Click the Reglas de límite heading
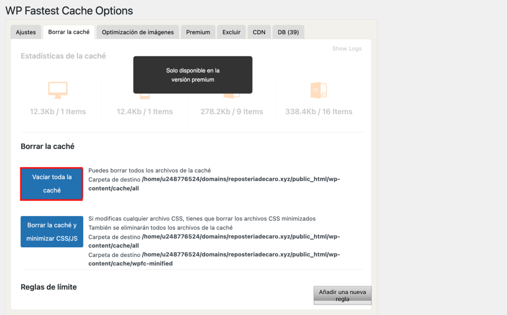This screenshot has width=507, height=315. (49, 287)
